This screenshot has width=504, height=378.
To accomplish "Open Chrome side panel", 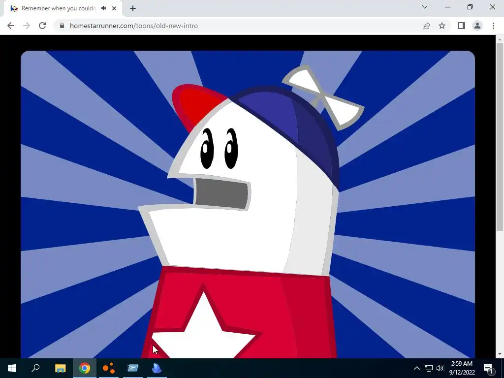I will 462,26.
